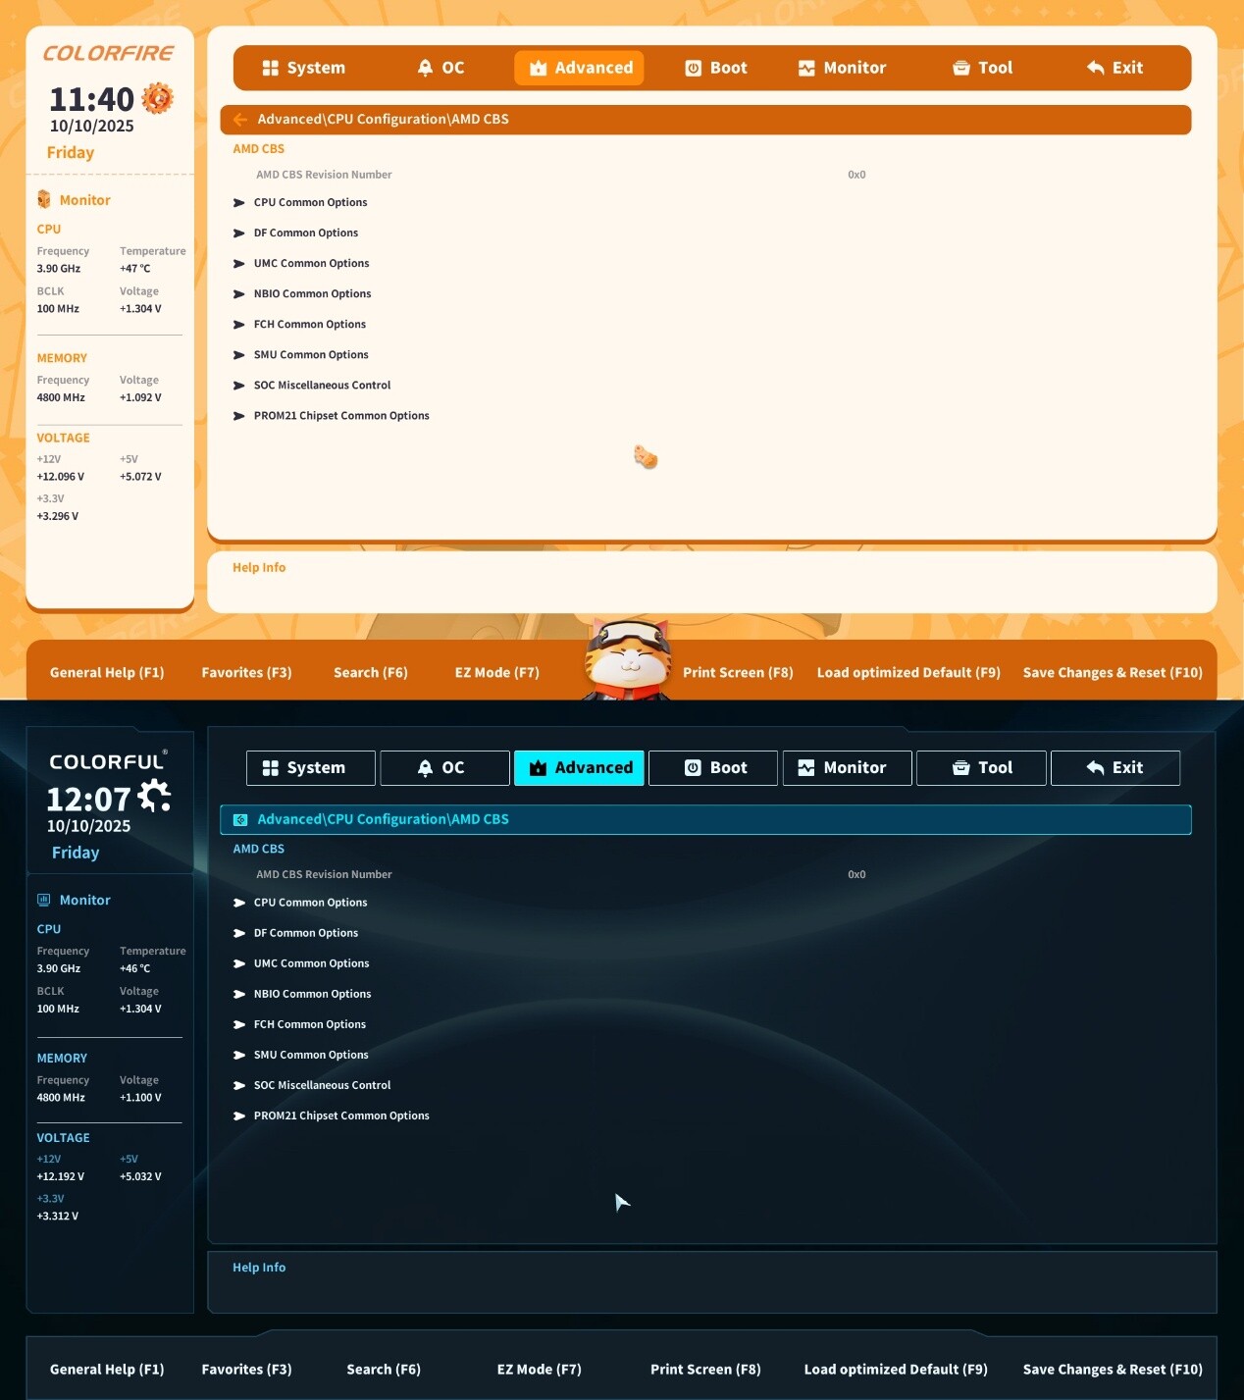The height and width of the screenshot is (1400, 1244).
Task: Click back icon in blue breadcrumb bar
Action: [240, 819]
